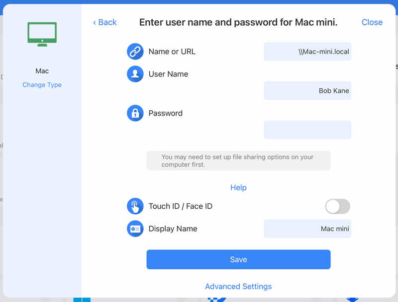
Task: Click the Display Name field showing Mac mini
Action: click(307, 229)
